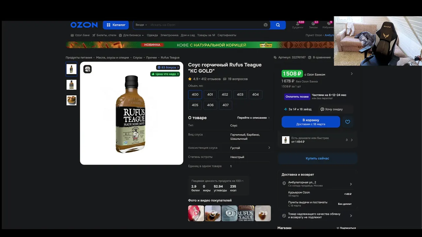Play the second customer video thumbnail
422x237 pixels.
(x=213, y=213)
